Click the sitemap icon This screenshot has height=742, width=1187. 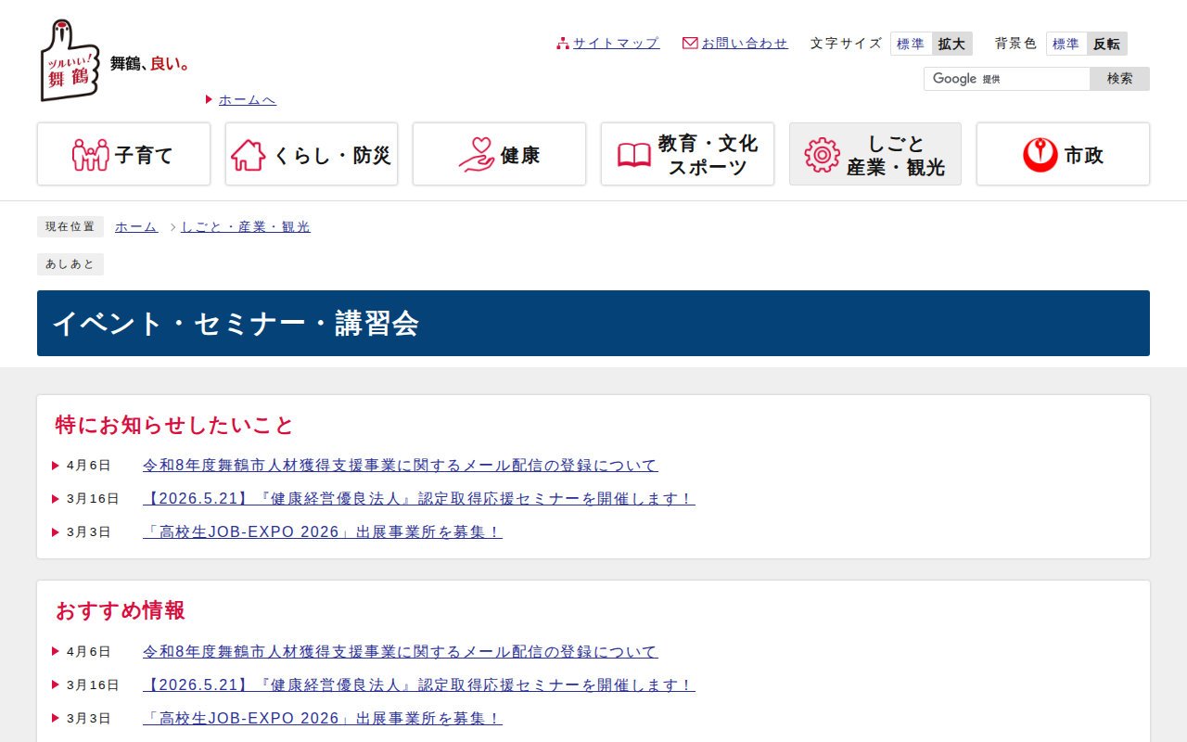click(563, 44)
